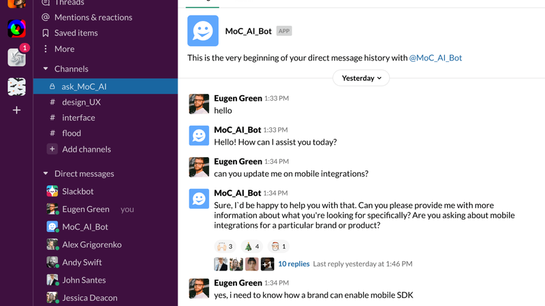Switch to the design_UX channel
The height and width of the screenshot is (306, 545).
(x=81, y=102)
